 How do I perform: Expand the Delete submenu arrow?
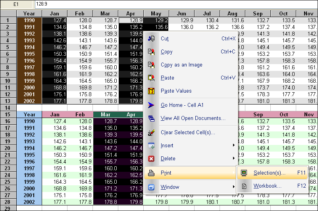(x=234, y=159)
